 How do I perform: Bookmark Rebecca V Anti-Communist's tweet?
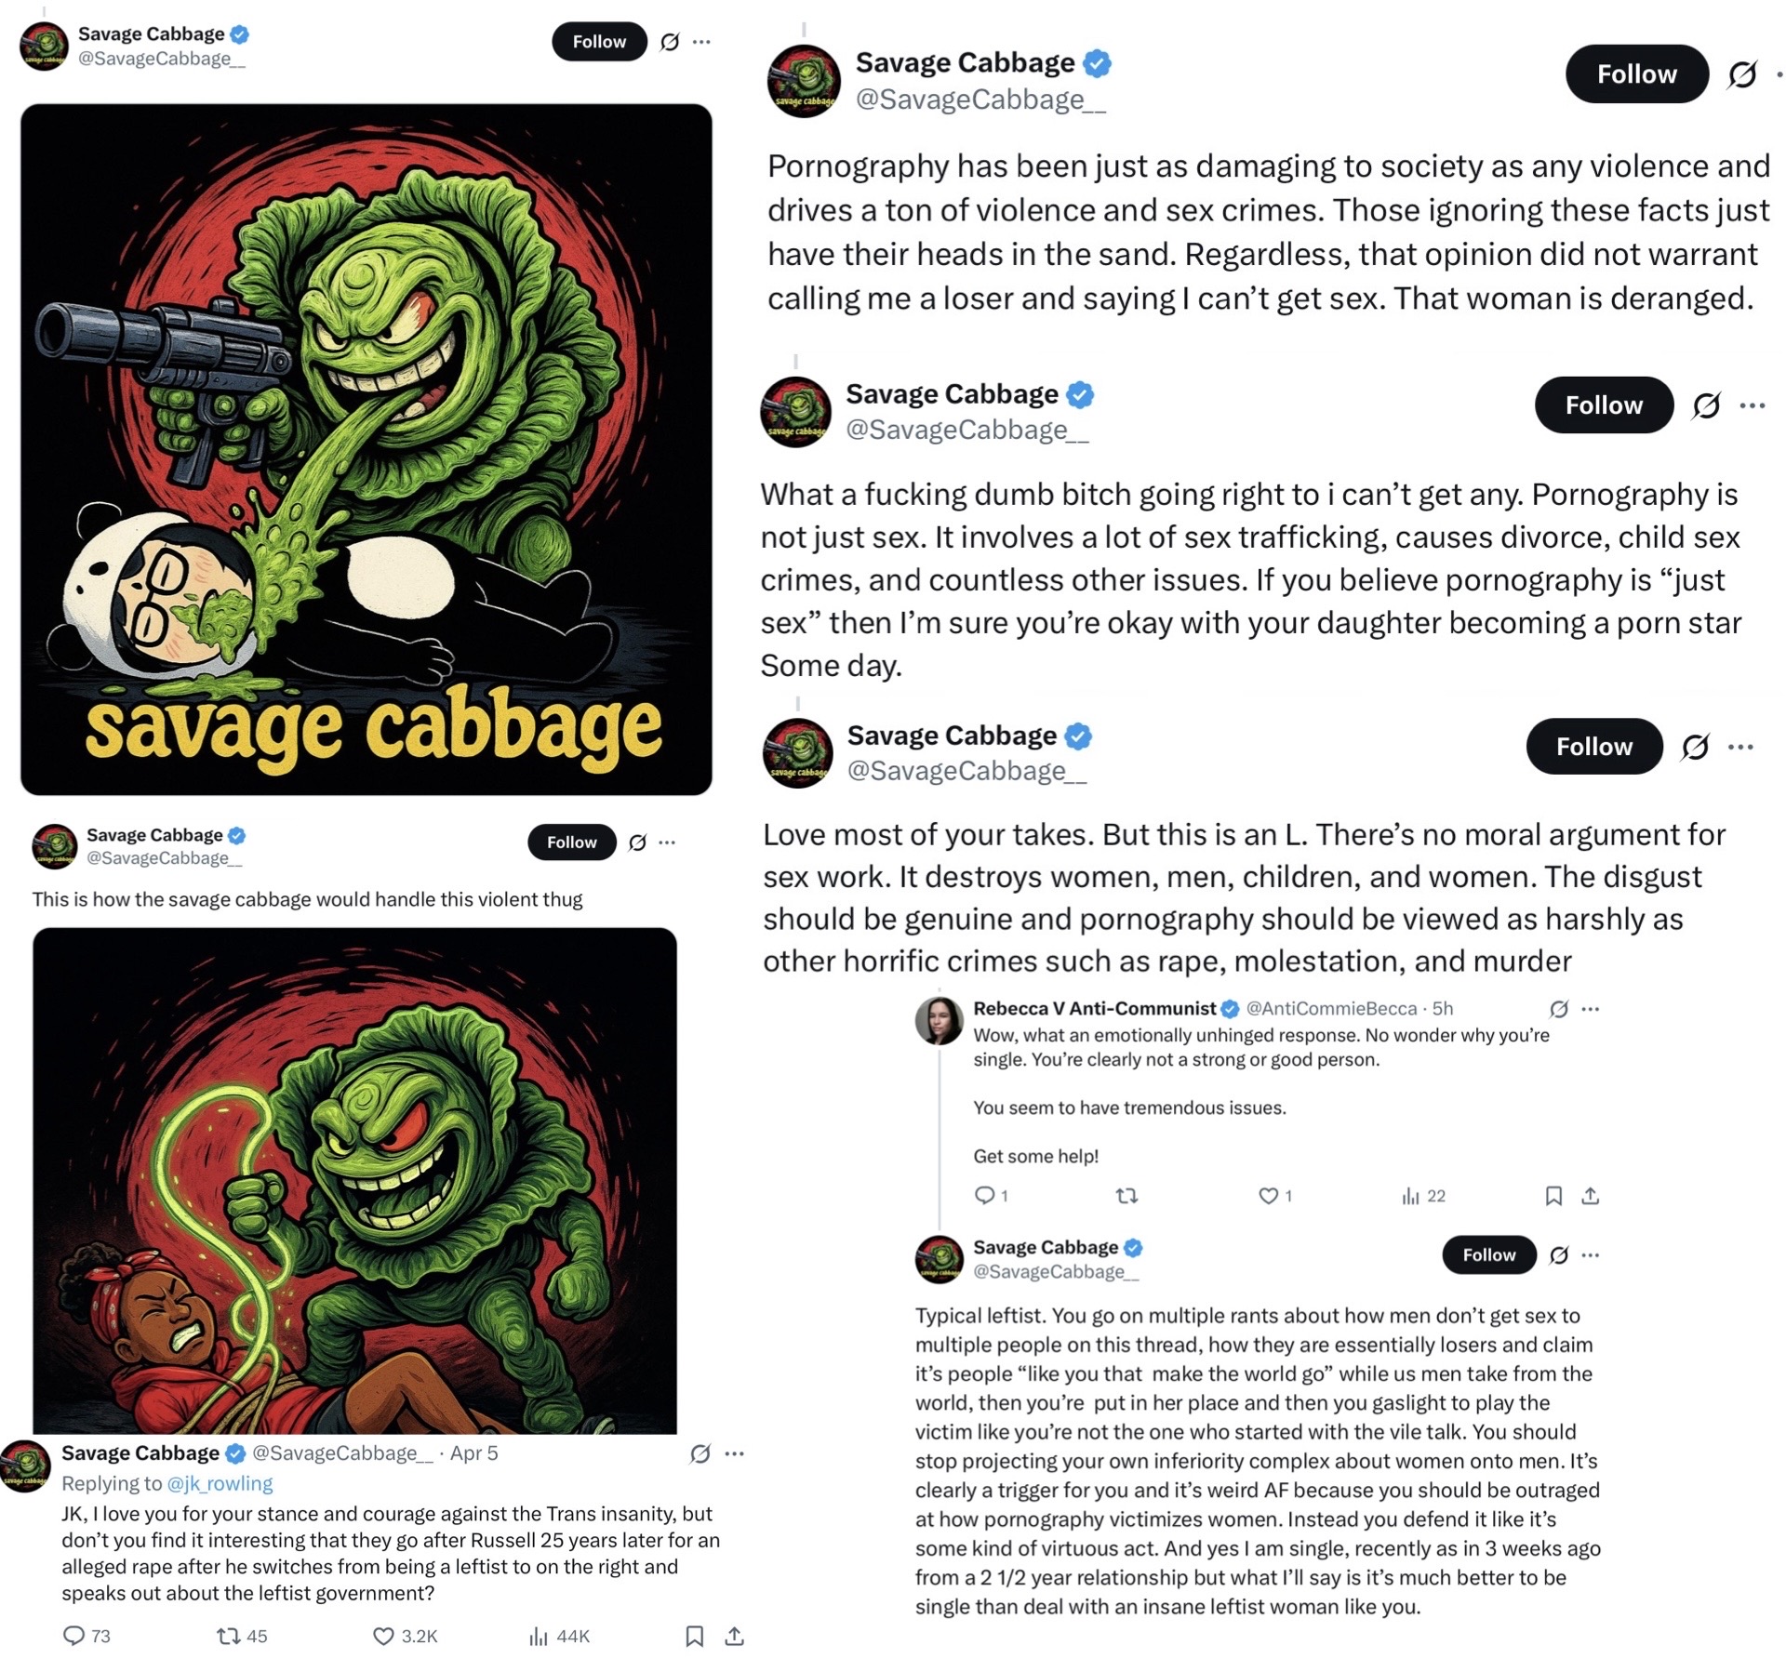[x=1553, y=1196]
